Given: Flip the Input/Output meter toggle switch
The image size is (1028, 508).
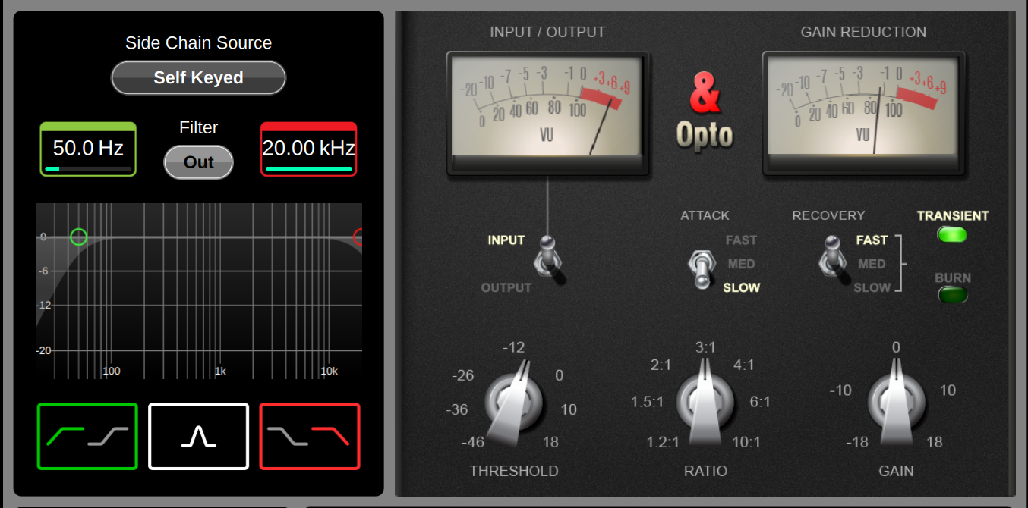Looking at the screenshot, I should (x=549, y=259).
